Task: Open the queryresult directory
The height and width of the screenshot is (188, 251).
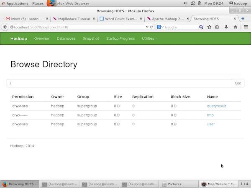Action: tap(216, 106)
